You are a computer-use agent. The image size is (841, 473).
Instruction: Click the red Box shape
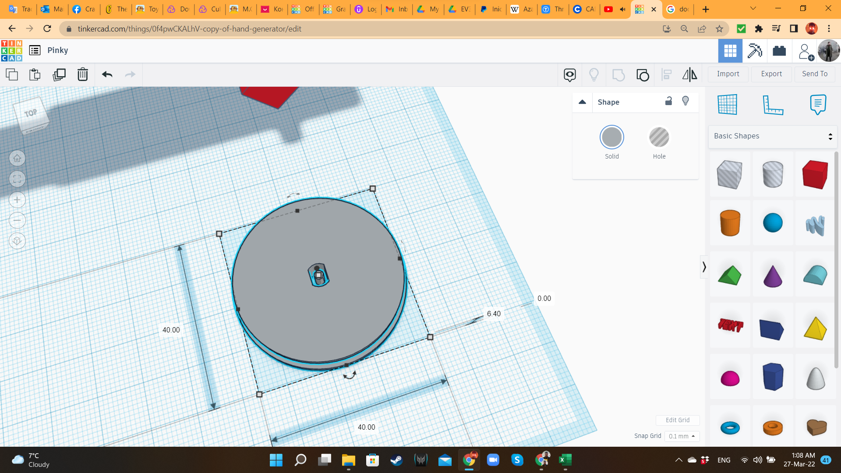815,174
